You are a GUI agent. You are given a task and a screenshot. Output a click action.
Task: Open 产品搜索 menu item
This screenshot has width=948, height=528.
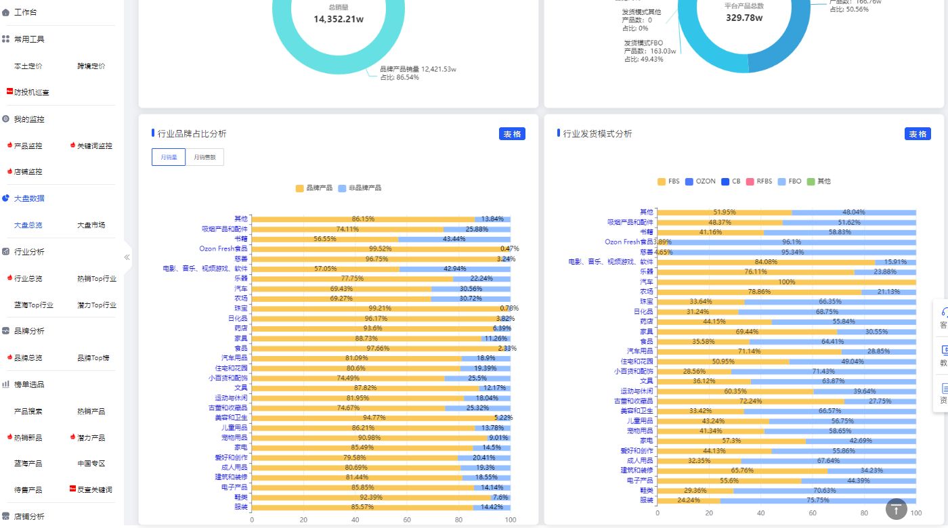[x=28, y=412]
